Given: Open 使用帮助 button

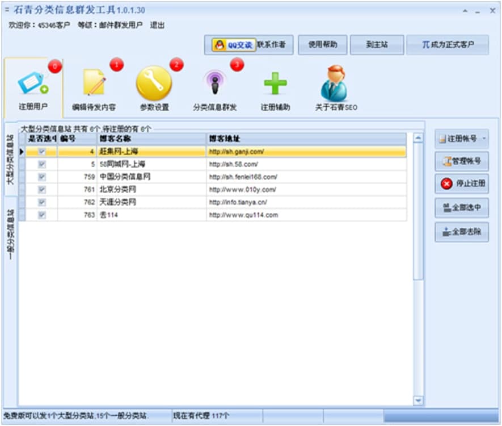Looking at the screenshot, I should 322,45.
